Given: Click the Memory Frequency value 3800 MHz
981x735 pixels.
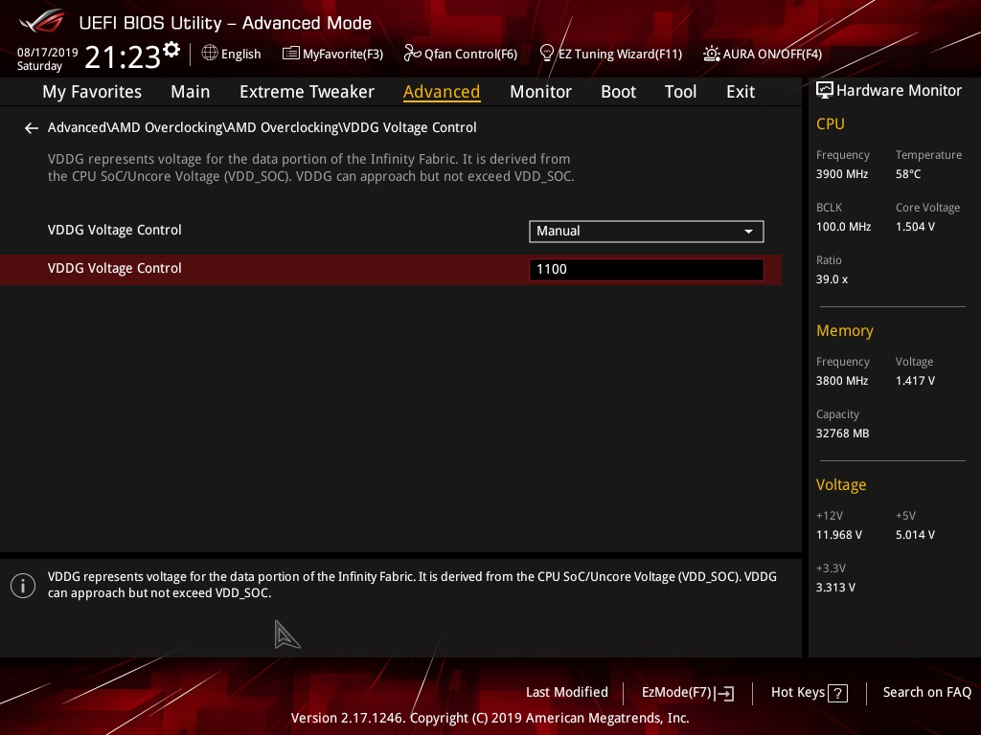Looking at the screenshot, I should pyautogui.click(x=841, y=381).
